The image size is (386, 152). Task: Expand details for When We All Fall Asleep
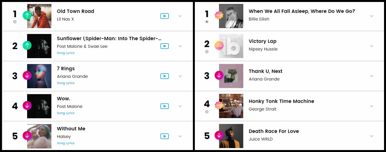click(x=372, y=16)
